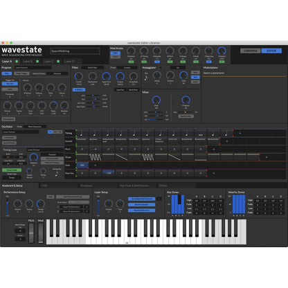Image resolution: width=288 pixels, height=288 pixels.
Task: Adjust the filter Resonance knob
Action: coord(93,76)
